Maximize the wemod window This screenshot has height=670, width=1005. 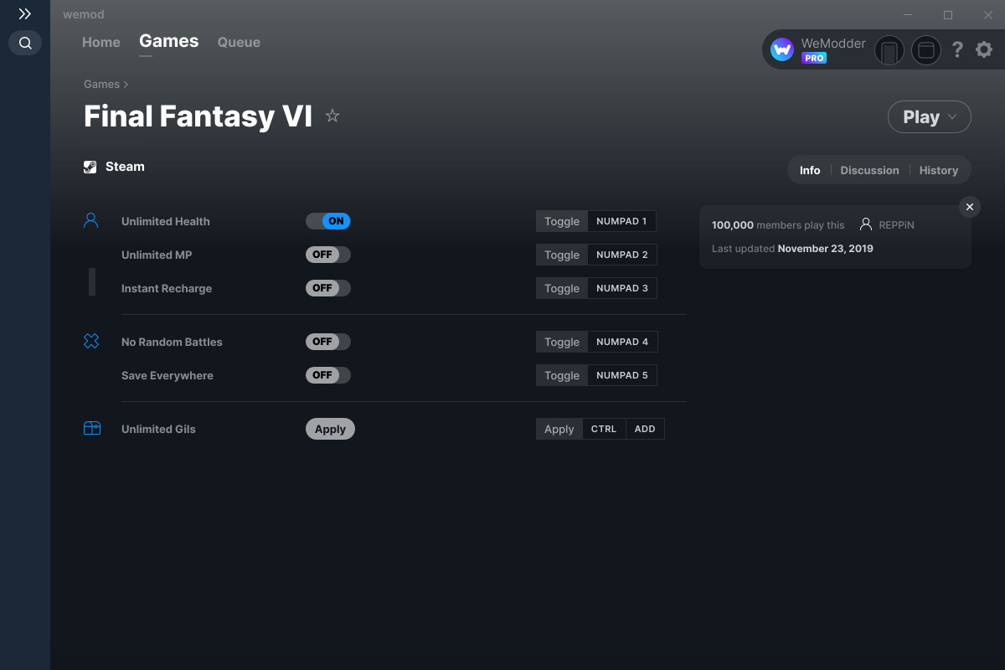[948, 15]
